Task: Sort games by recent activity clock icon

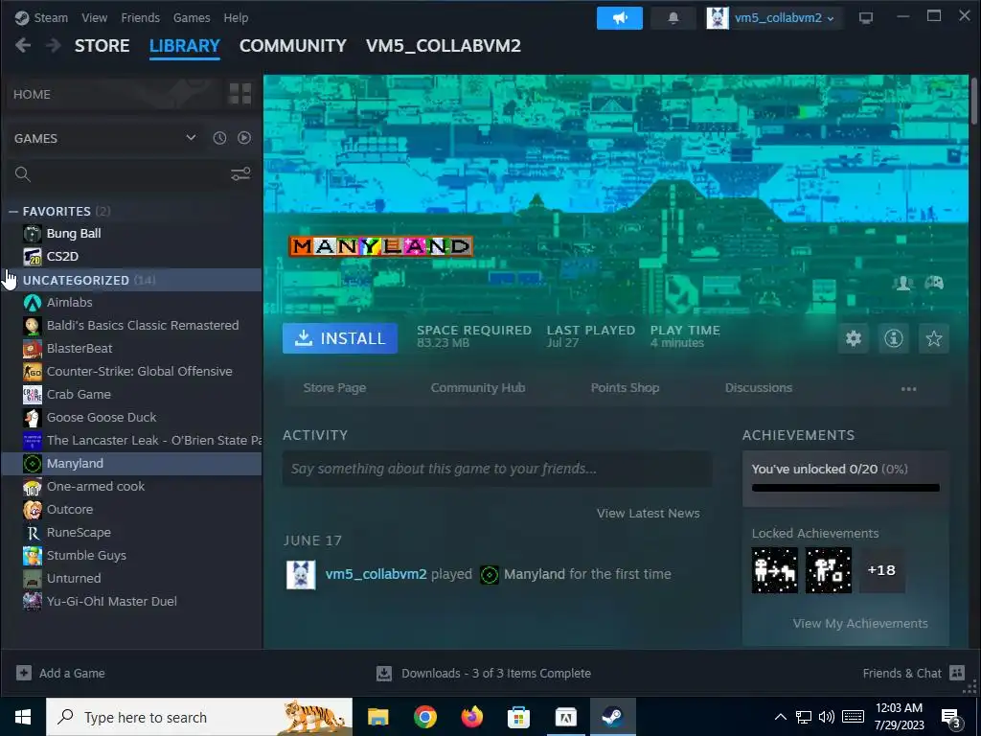Action: point(219,138)
